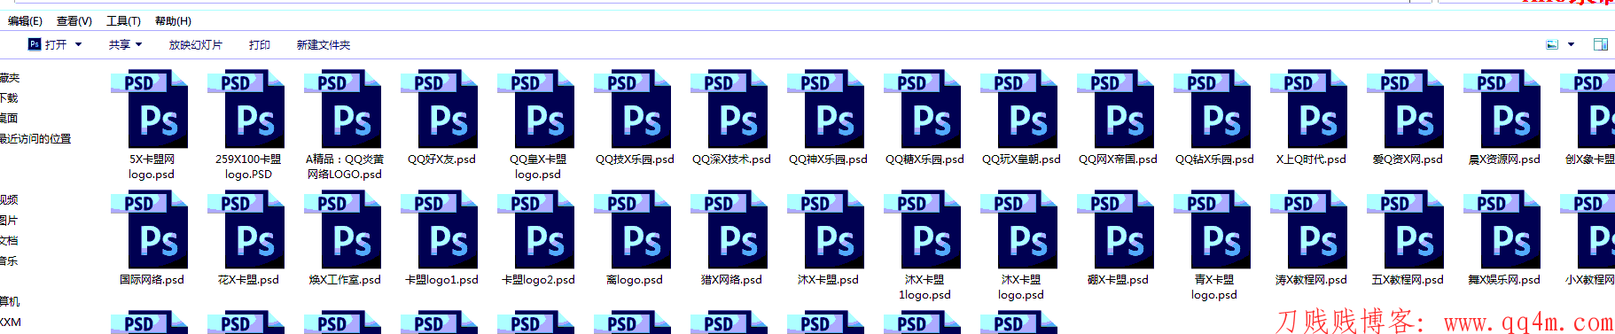Select the A精品：QQ炎黄网络LOGO.psd file icon
This screenshot has height=334, width=1615.
coord(343,109)
